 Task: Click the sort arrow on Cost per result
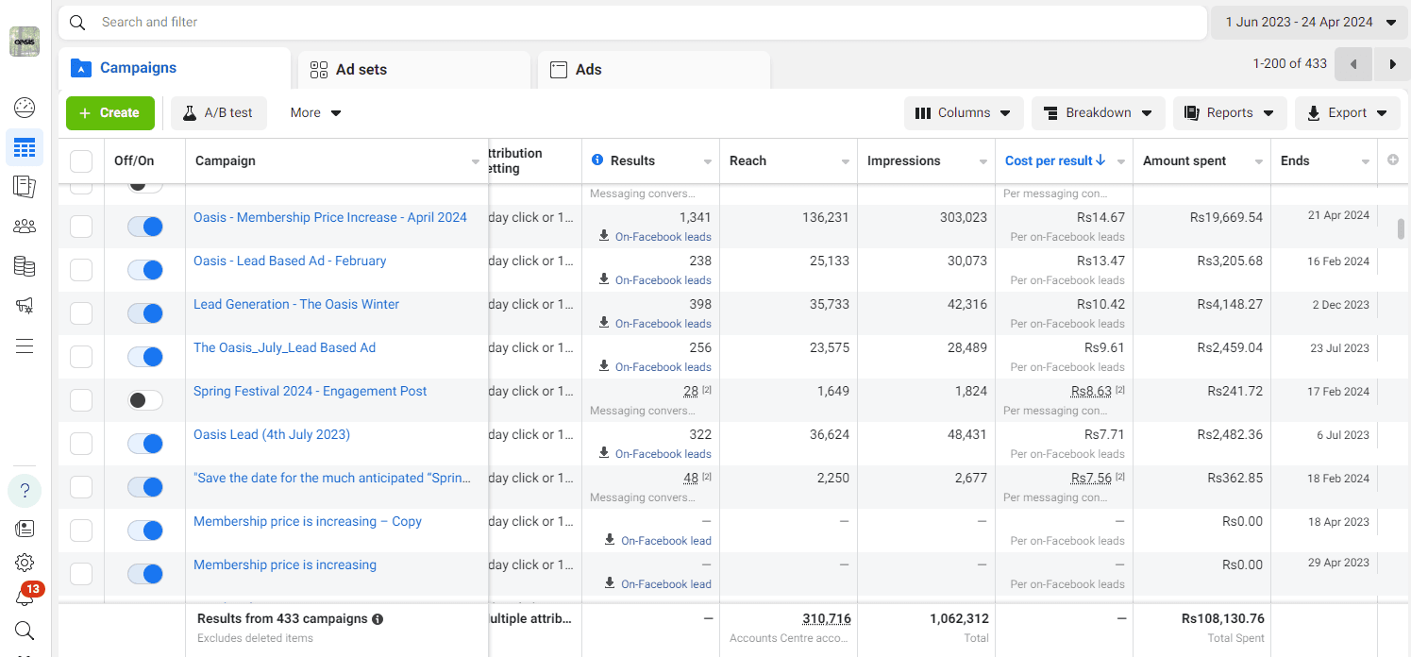tap(1100, 160)
